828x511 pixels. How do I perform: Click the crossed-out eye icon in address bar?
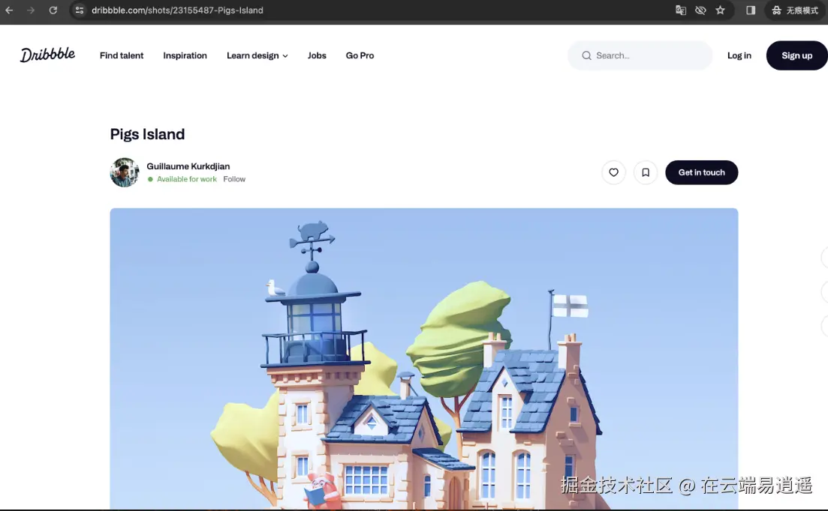[700, 10]
